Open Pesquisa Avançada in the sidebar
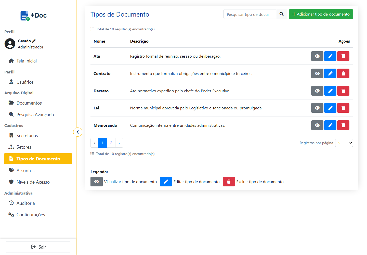367x255 pixels. [38, 115]
